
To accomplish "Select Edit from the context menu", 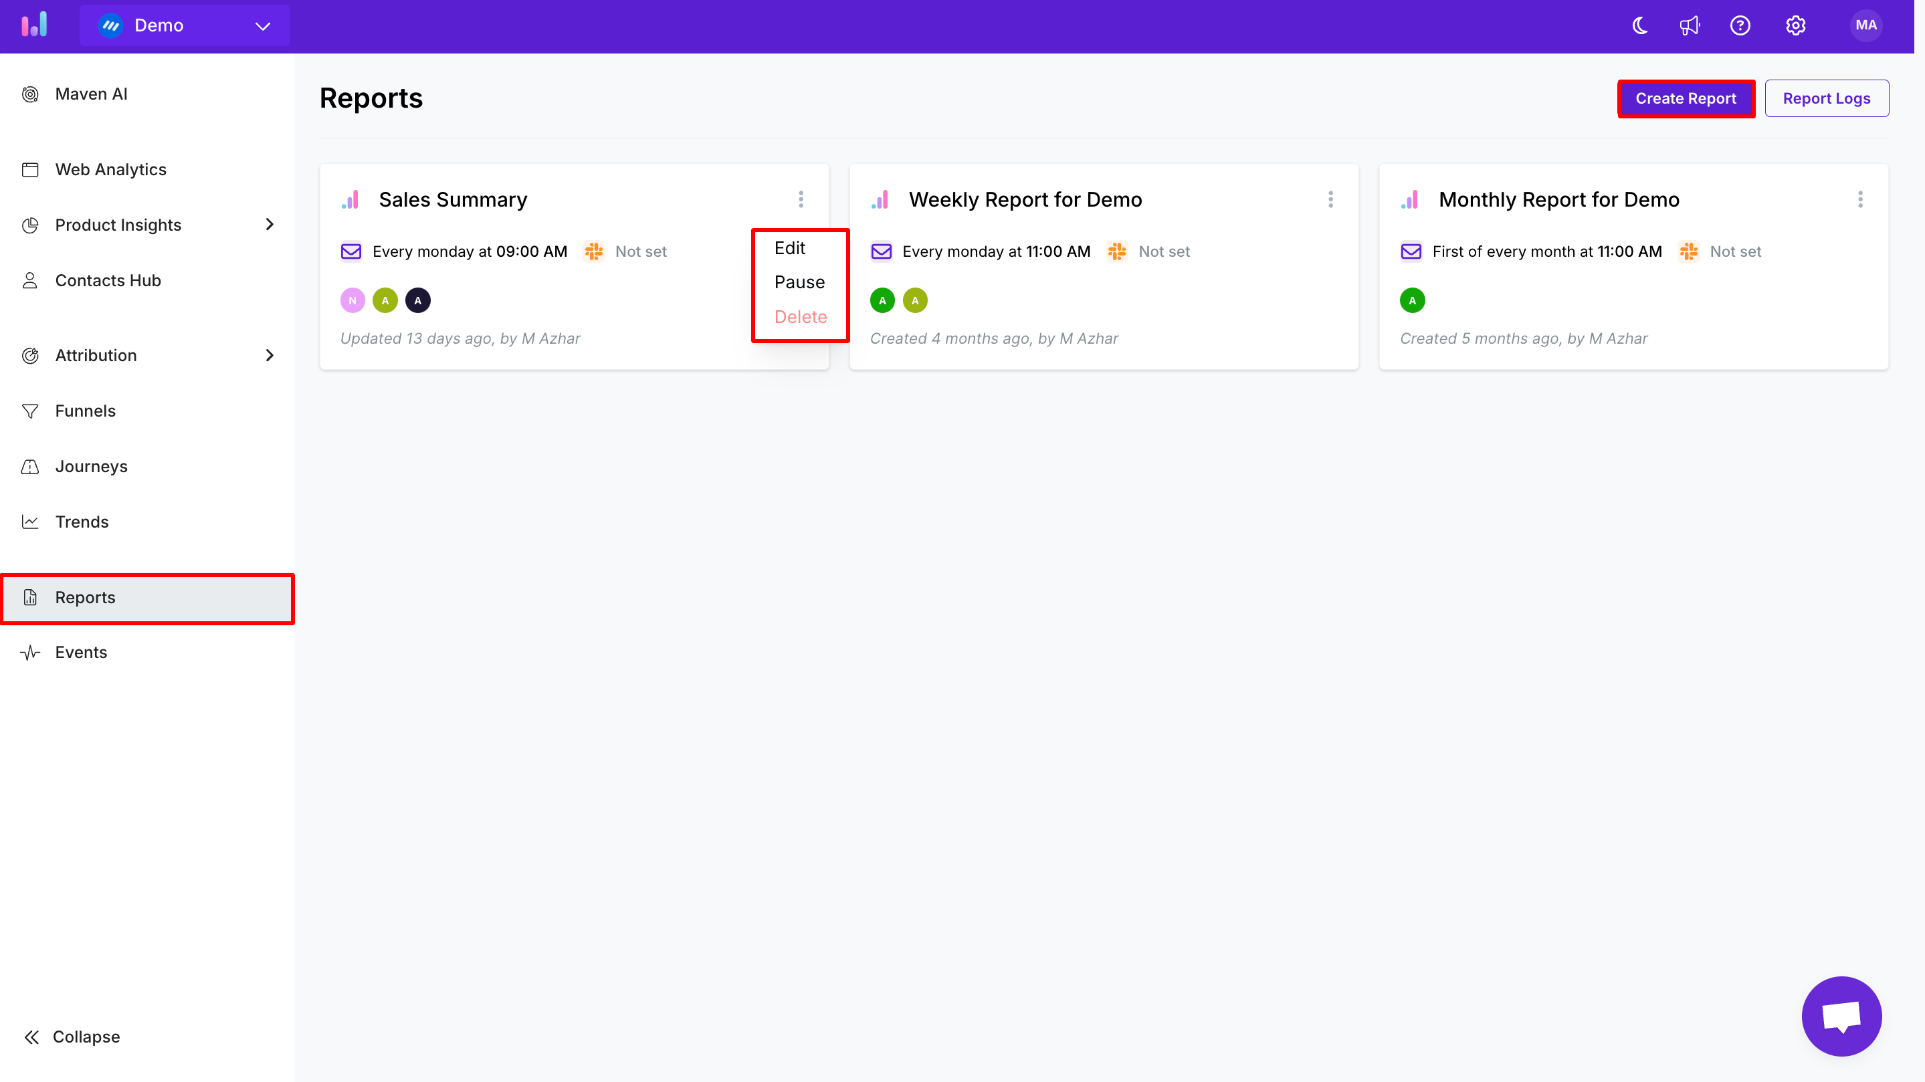I will (x=790, y=247).
